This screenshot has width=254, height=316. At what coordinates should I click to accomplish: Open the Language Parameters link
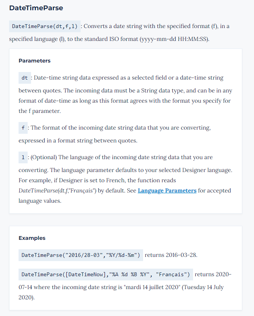click(167, 190)
